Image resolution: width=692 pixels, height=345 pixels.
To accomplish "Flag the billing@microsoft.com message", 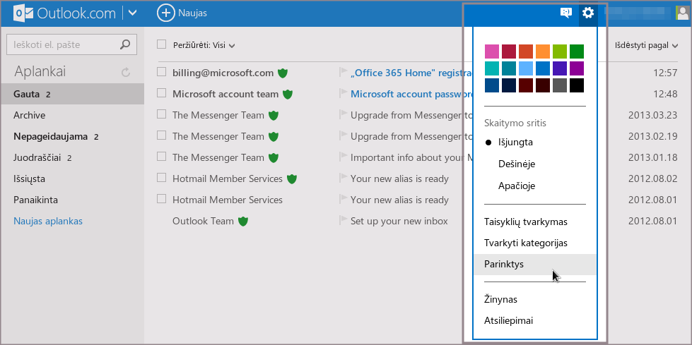I will pos(344,73).
